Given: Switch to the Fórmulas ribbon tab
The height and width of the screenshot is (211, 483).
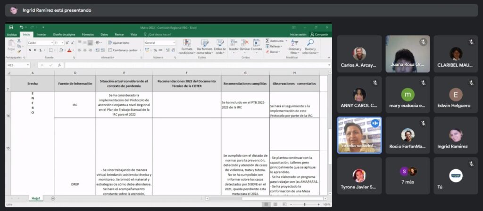Looking at the screenshot, I should [88, 34].
